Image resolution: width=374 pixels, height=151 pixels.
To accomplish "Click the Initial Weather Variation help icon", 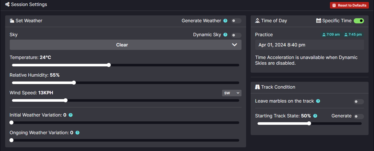I will 71,115.
